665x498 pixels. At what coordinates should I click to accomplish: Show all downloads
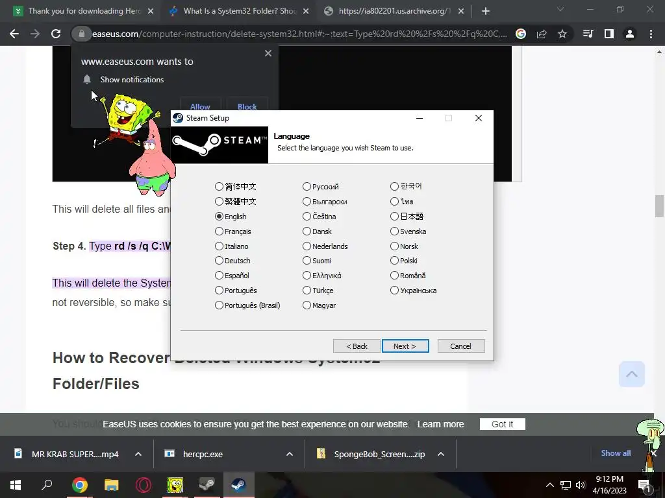[616, 453]
